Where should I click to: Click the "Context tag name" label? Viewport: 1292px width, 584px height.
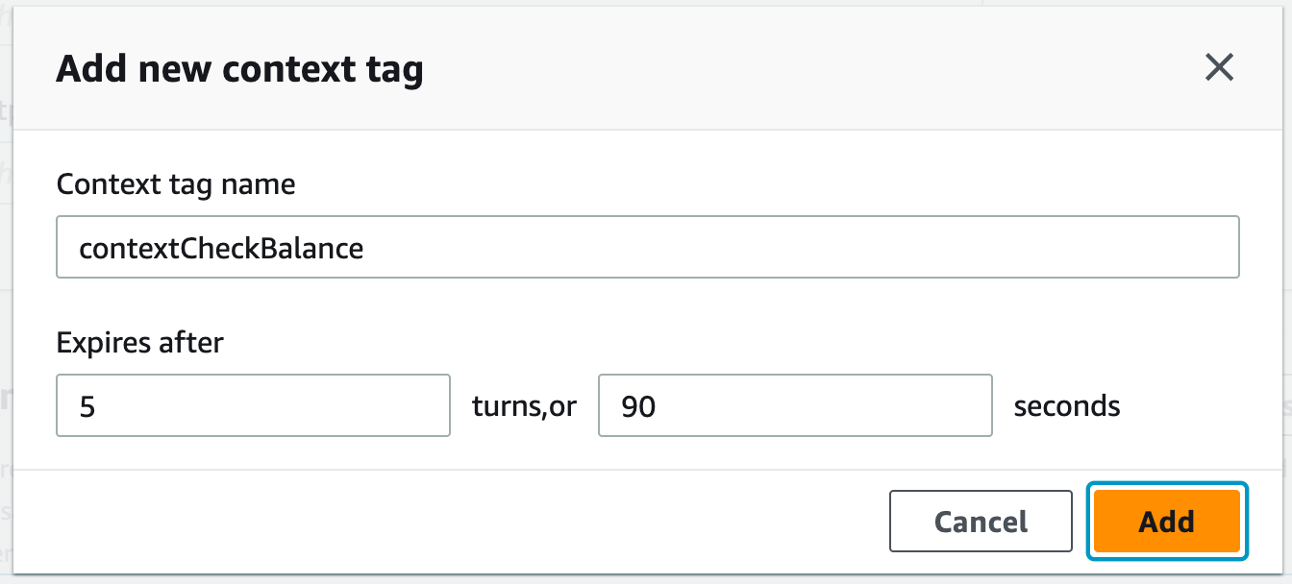click(176, 183)
